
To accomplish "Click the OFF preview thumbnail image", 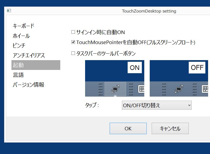I will coord(179,78).
